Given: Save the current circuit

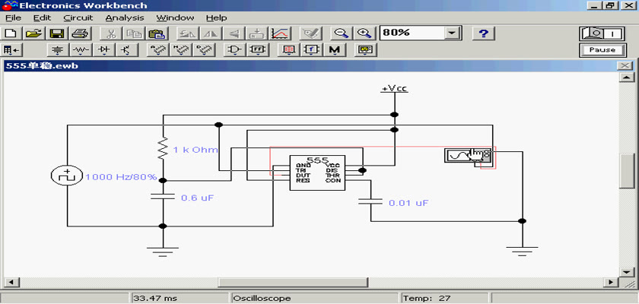Looking at the screenshot, I should point(57,33).
